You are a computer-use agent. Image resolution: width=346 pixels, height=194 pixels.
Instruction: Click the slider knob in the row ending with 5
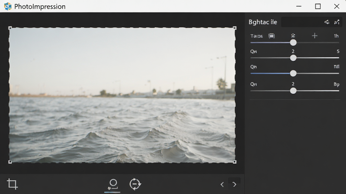tap(293, 58)
